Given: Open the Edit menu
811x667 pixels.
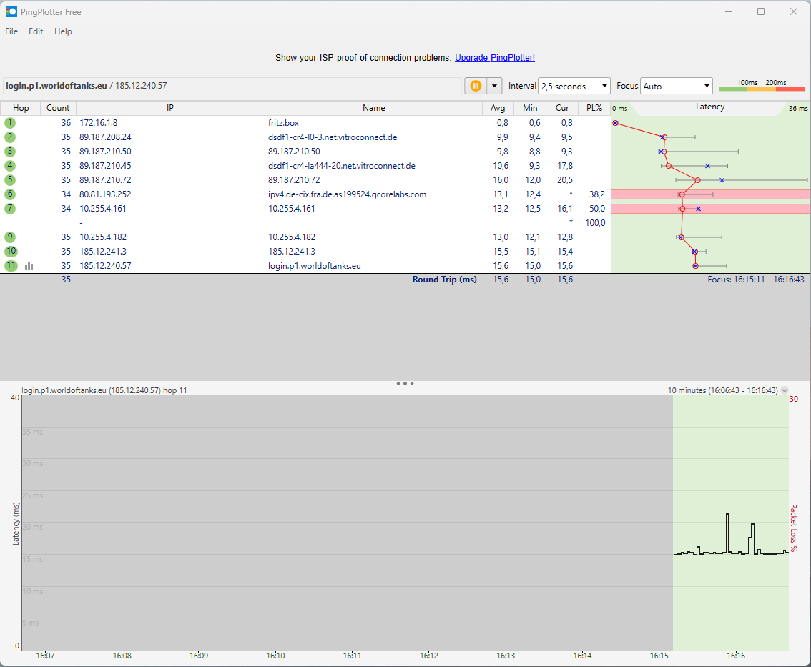Looking at the screenshot, I should [36, 31].
